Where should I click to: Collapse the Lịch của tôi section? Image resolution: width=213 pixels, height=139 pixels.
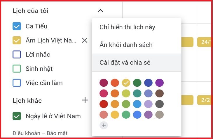(x=100, y=11)
